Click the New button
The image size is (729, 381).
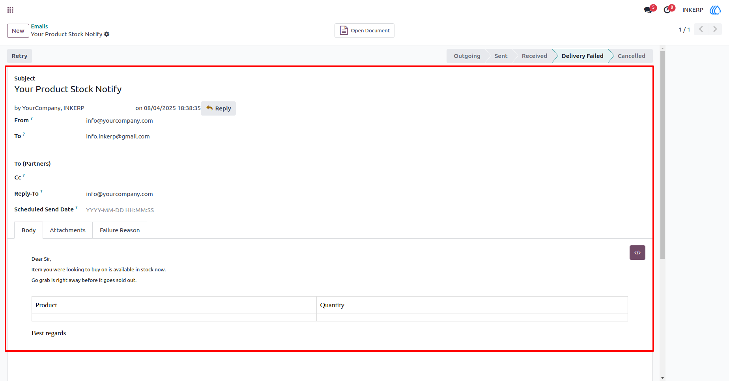tap(18, 31)
